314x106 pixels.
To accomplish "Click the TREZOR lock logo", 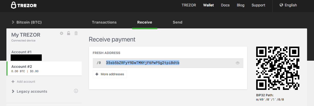I will 14,5.
